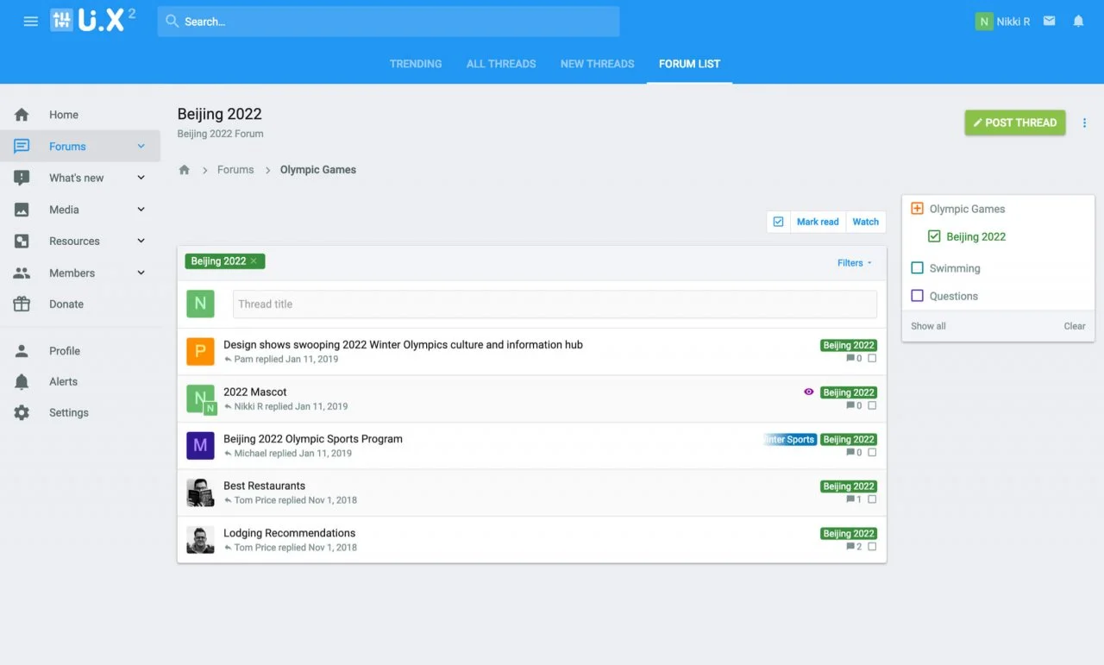Expand the Media sidebar chevron

pos(141,210)
